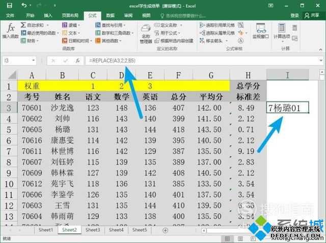326x243 pixels.
Task: Open Math & Trig (数学和三角函数) functions
Action: point(114,33)
